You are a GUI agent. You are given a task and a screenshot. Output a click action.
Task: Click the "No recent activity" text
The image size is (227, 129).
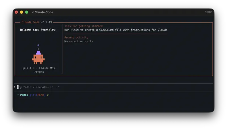click(79, 41)
